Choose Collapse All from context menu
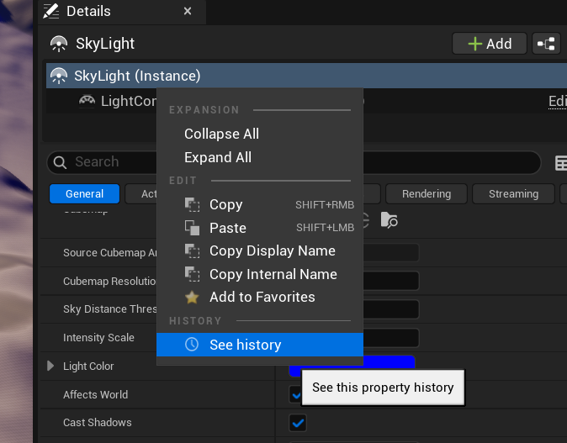567x443 pixels. (x=221, y=134)
